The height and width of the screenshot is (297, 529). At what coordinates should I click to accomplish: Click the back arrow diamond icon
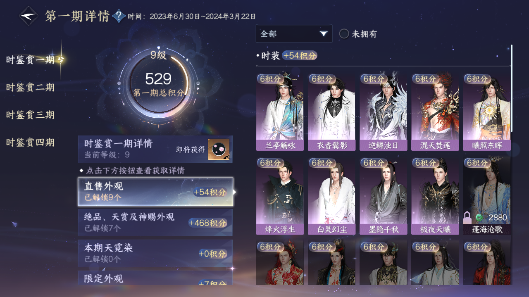(x=29, y=16)
